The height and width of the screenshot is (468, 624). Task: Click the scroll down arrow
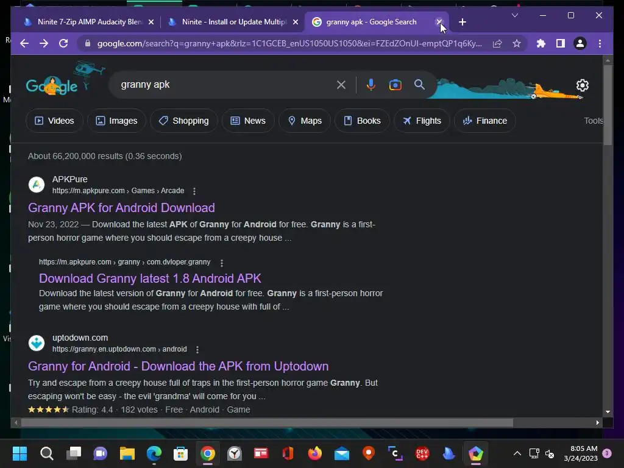pos(608,412)
